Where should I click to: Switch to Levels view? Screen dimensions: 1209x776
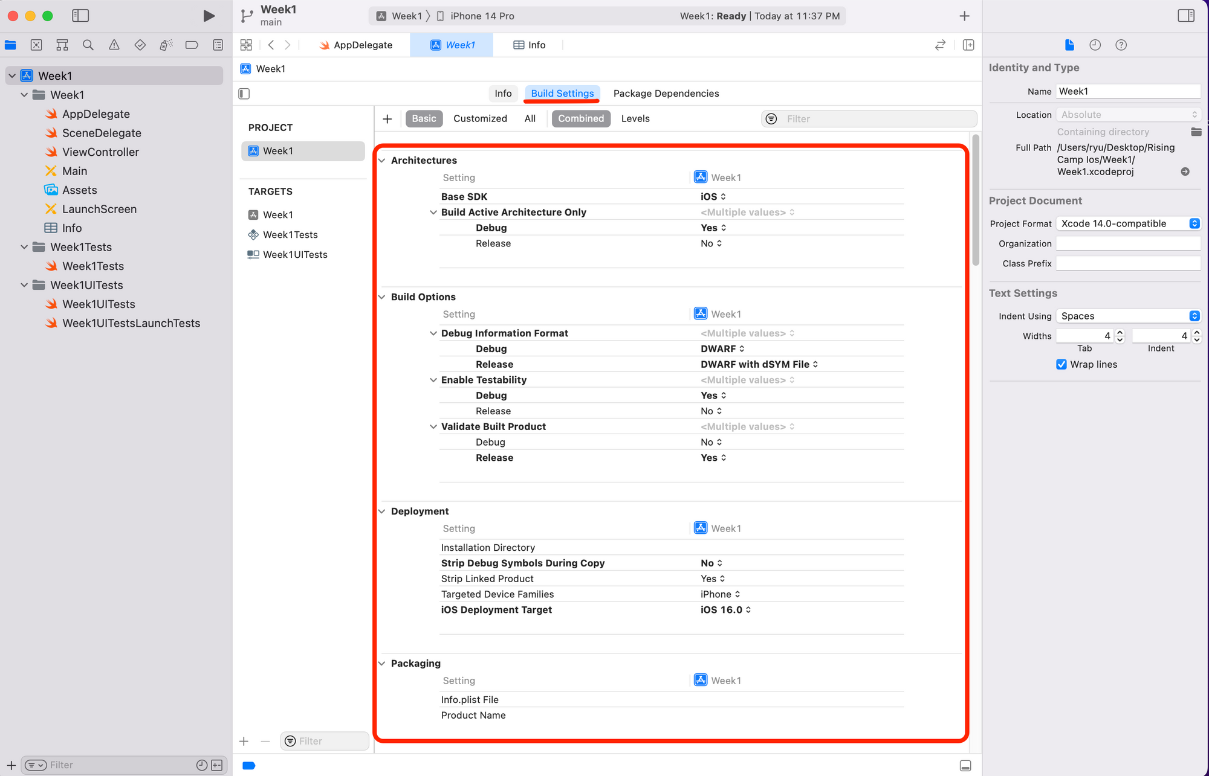[635, 118]
